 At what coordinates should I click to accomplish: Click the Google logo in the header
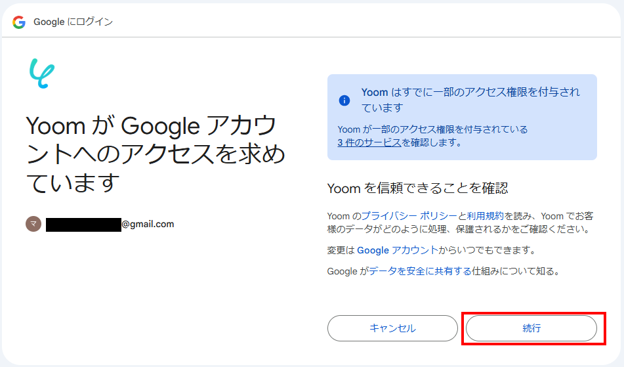19,22
